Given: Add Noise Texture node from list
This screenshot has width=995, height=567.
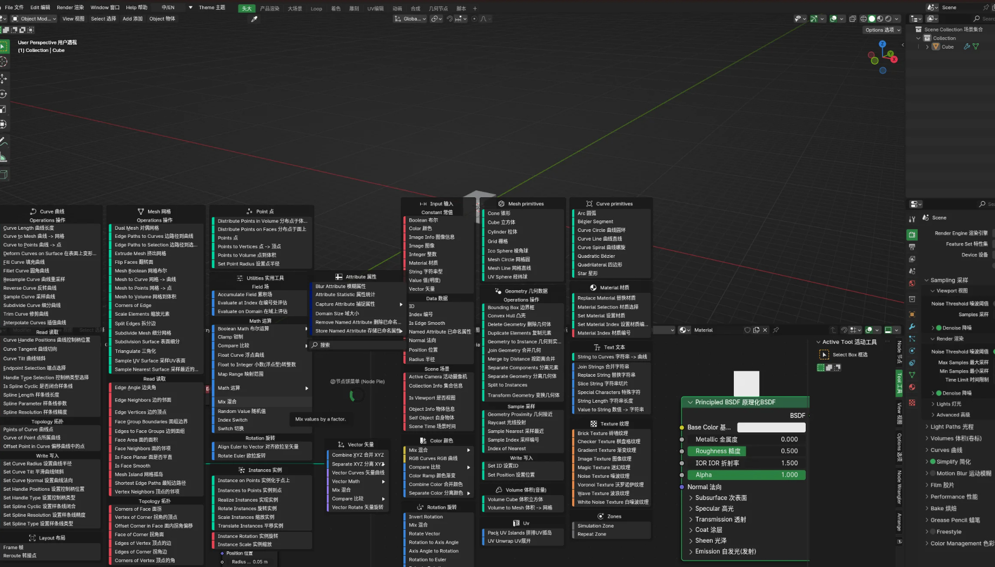Looking at the screenshot, I should click(x=611, y=476).
